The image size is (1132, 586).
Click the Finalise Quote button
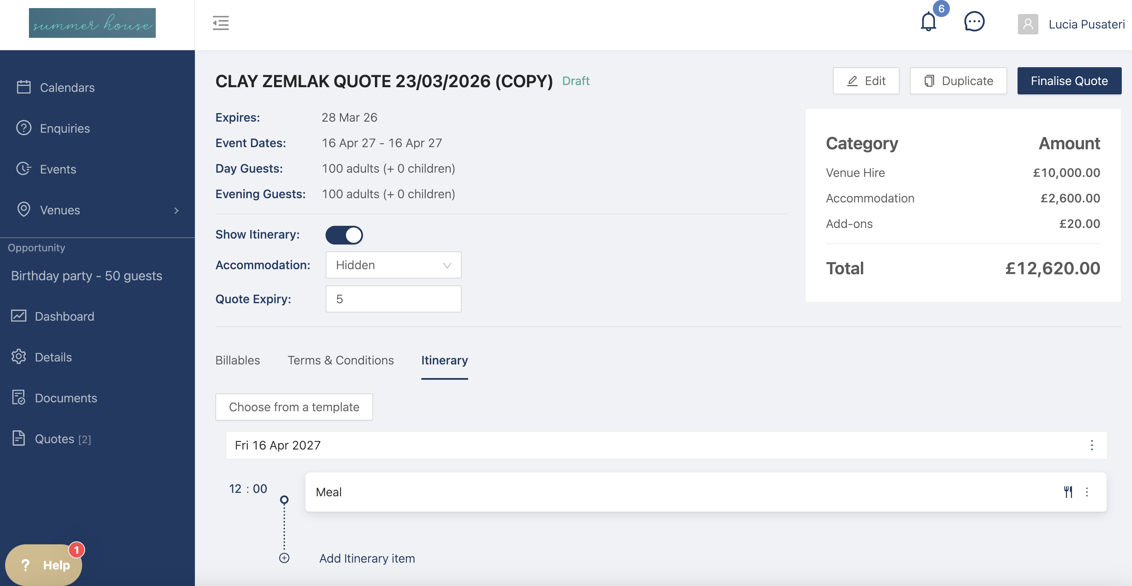click(1069, 81)
